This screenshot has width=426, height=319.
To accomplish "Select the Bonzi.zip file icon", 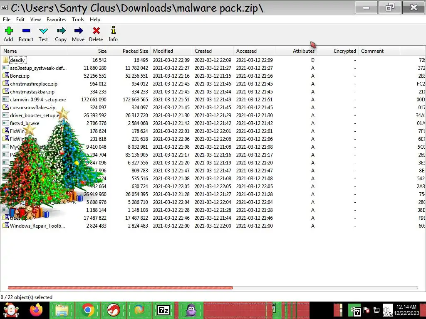I will (6, 76).
